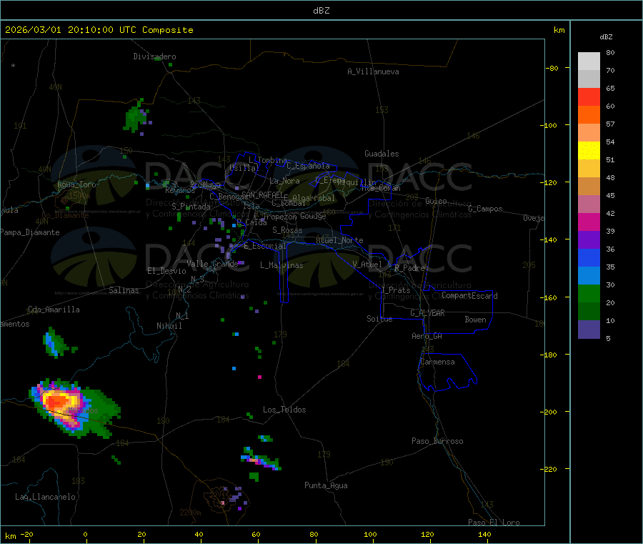Click the -80 km vertical axis tick
The image size is (643, 544).
tap(552, 68)
